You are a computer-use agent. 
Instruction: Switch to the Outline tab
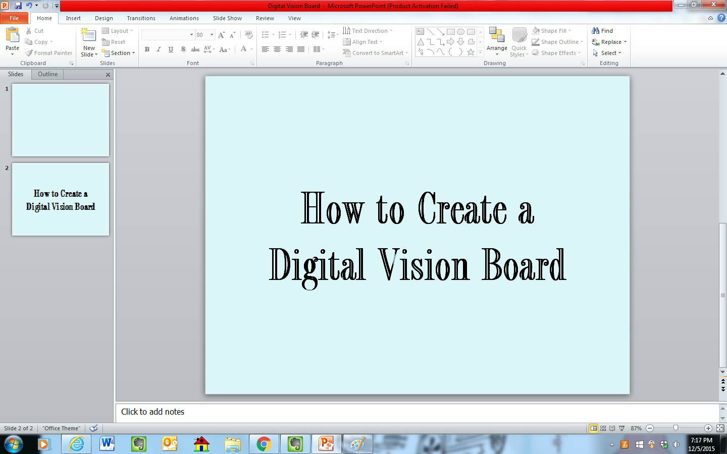(47, 74)
